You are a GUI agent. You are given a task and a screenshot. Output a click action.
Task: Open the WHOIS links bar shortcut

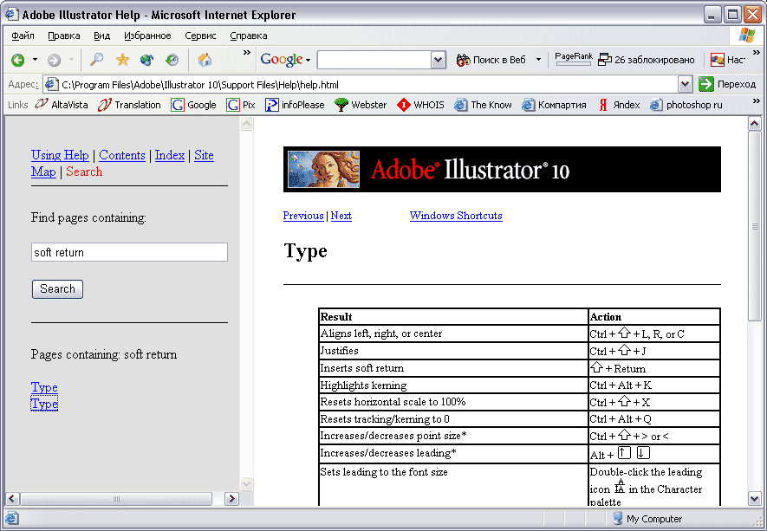coord(420,105)
